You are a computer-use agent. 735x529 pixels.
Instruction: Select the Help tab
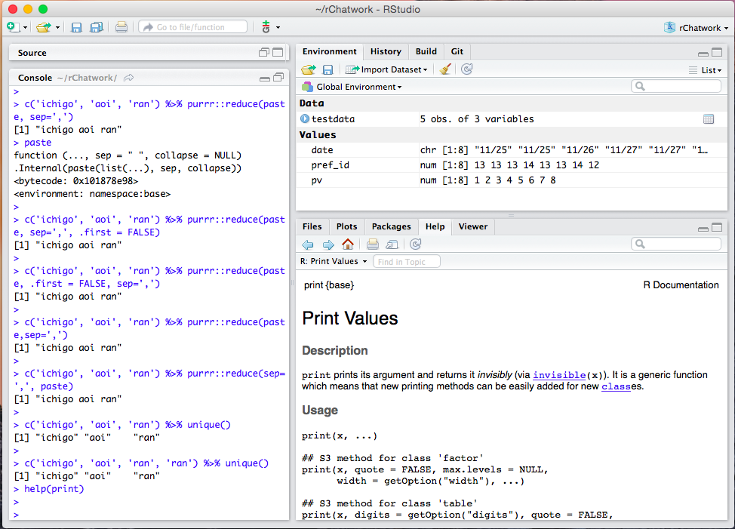coord(435,227)
